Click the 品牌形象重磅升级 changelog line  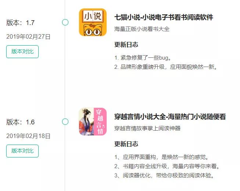166,67
